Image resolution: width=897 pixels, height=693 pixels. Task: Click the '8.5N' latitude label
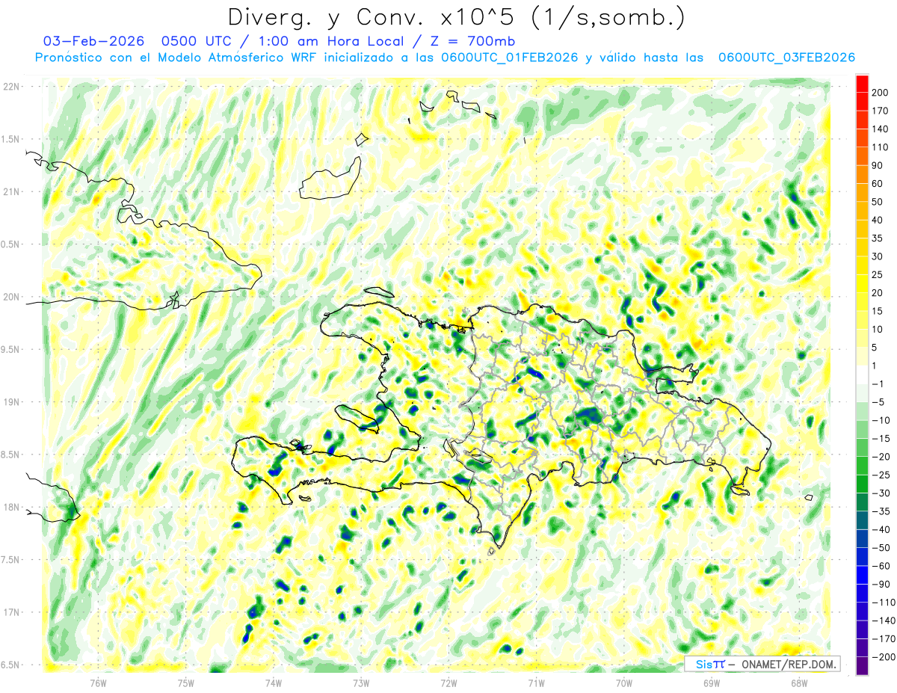tap(10, 455)
